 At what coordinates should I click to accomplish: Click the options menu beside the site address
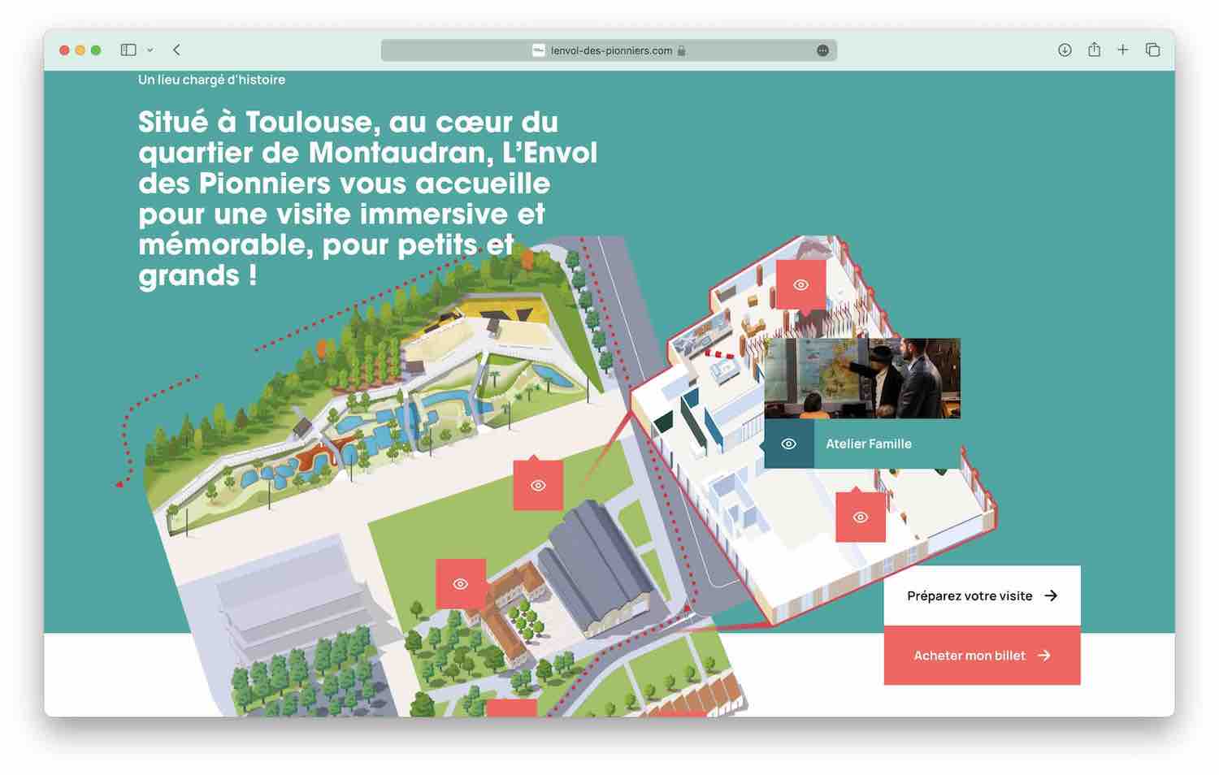[x=822, y=50]
